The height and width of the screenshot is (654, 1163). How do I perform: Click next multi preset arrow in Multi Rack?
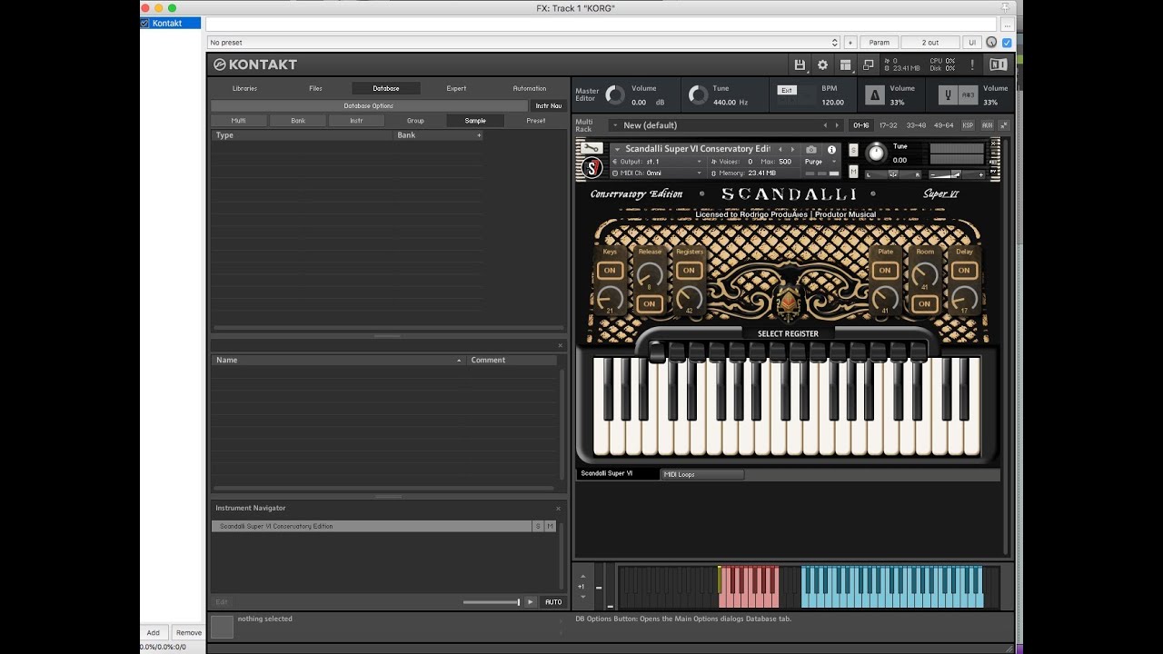[x=838, y=125]
